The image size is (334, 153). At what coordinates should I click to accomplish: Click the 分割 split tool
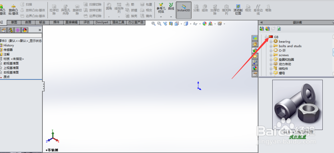(x=196, y=8)
